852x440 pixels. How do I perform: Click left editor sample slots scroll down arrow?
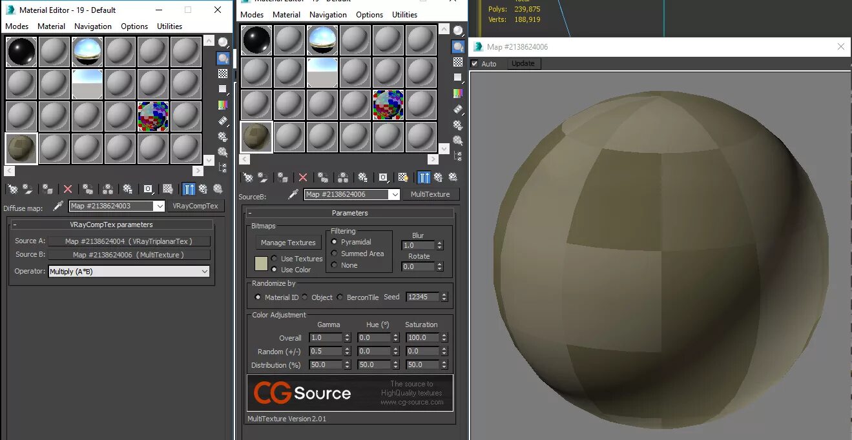pyautogui.click(x=209, y=159)
